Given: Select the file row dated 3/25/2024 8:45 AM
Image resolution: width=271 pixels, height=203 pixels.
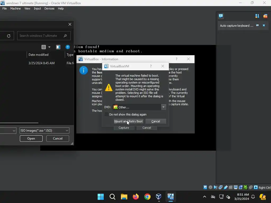Looking at the screenshot, I should coord(37,63).
